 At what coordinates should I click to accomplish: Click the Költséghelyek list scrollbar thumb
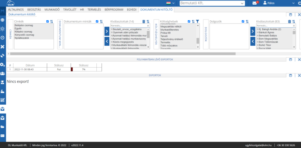pyautogui.click(x=198, y=41)
